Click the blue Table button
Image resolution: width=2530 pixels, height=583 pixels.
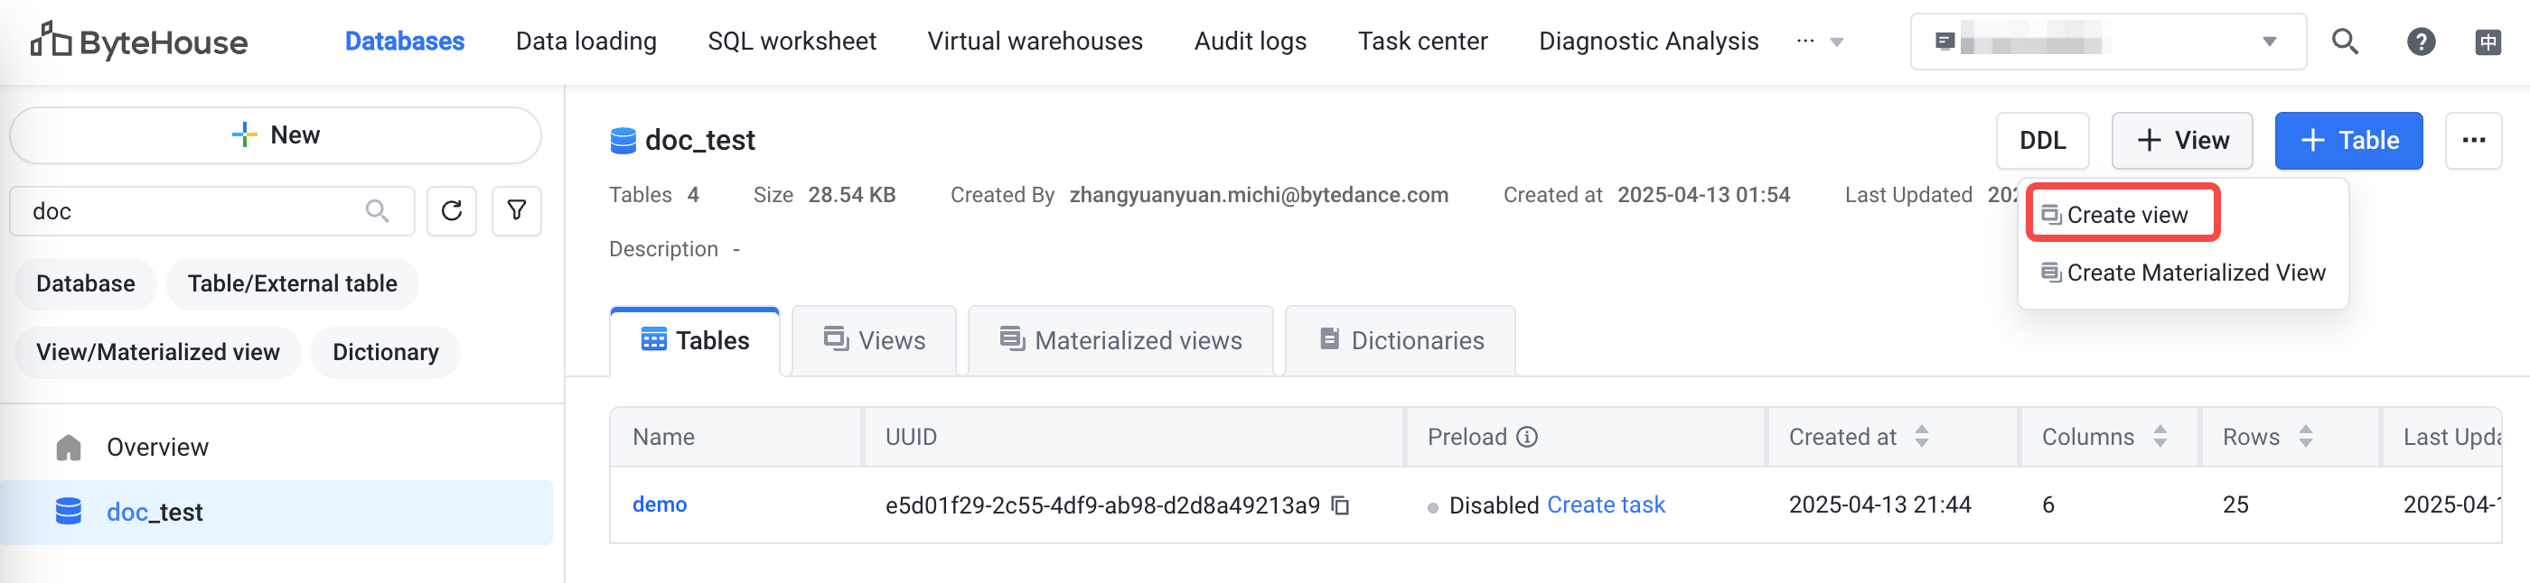tap(2347, 141)
